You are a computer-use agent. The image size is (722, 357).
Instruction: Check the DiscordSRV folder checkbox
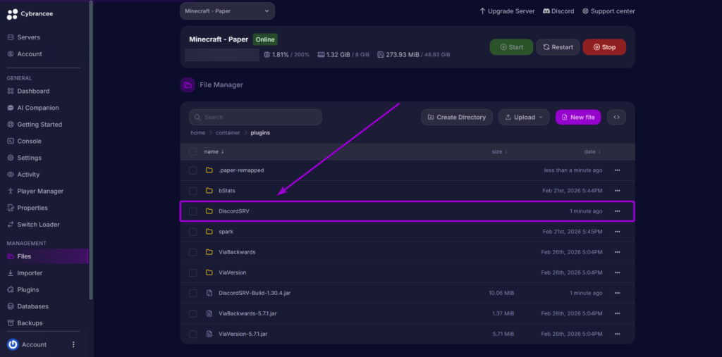tap(193, 211)
